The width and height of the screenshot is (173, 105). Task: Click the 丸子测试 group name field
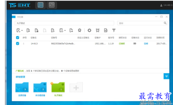point(64,23)
